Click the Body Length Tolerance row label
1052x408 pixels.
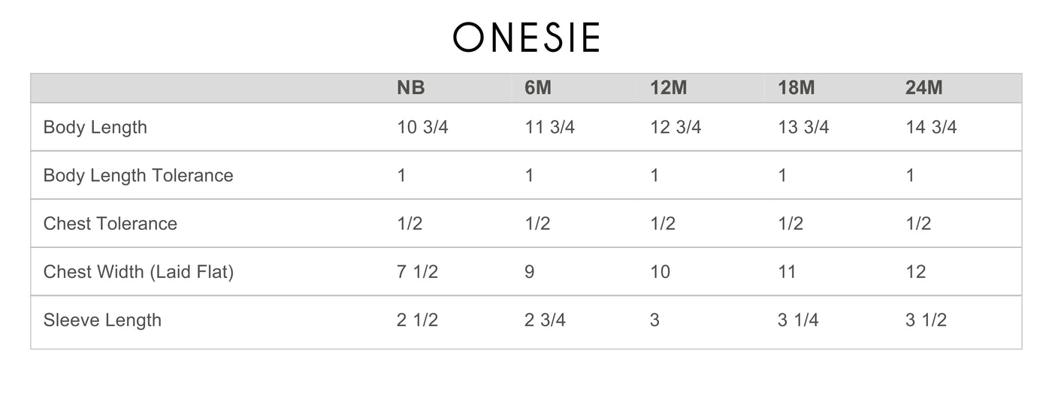pos(138,175)
